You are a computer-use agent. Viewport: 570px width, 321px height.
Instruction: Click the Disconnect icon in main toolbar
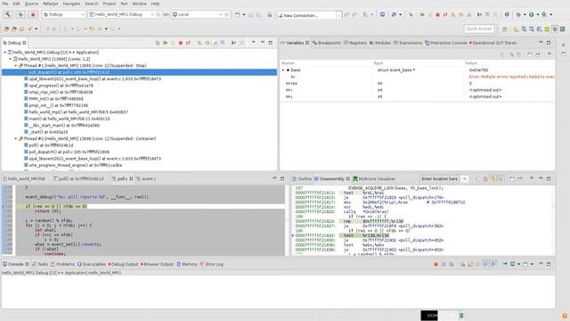point(445,14)
